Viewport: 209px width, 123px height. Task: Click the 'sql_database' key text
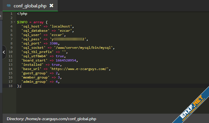click(x=34, y=31)
